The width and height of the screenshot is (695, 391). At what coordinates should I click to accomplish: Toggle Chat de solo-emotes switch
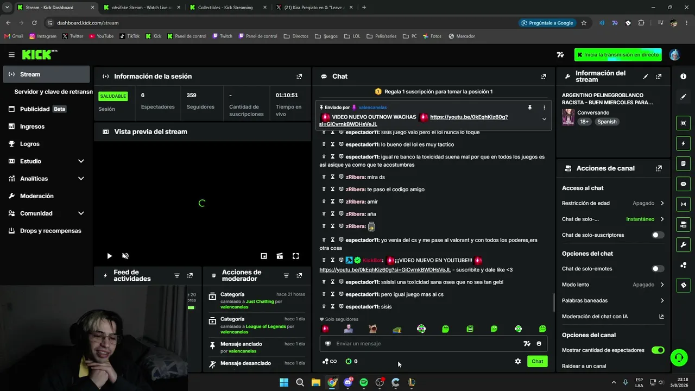pos(658,269)
